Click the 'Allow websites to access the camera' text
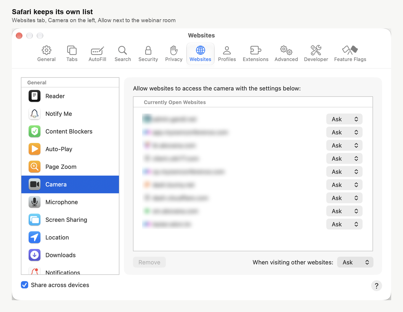This screenshot has width=403, height=312. (217, 88)
